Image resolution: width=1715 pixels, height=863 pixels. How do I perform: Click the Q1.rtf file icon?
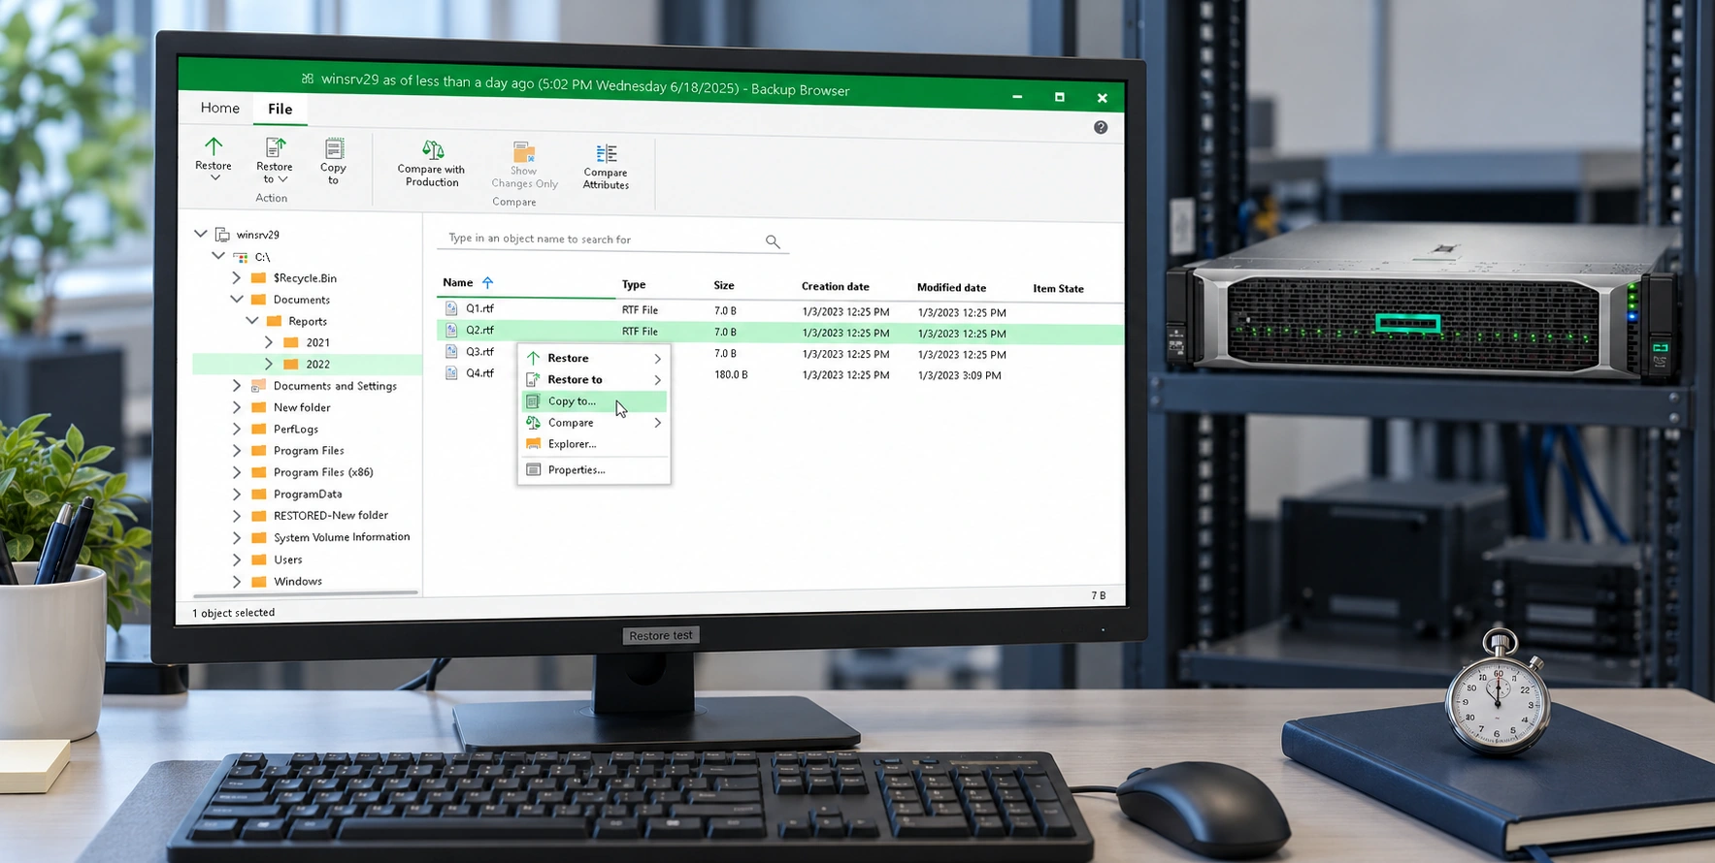451,308
